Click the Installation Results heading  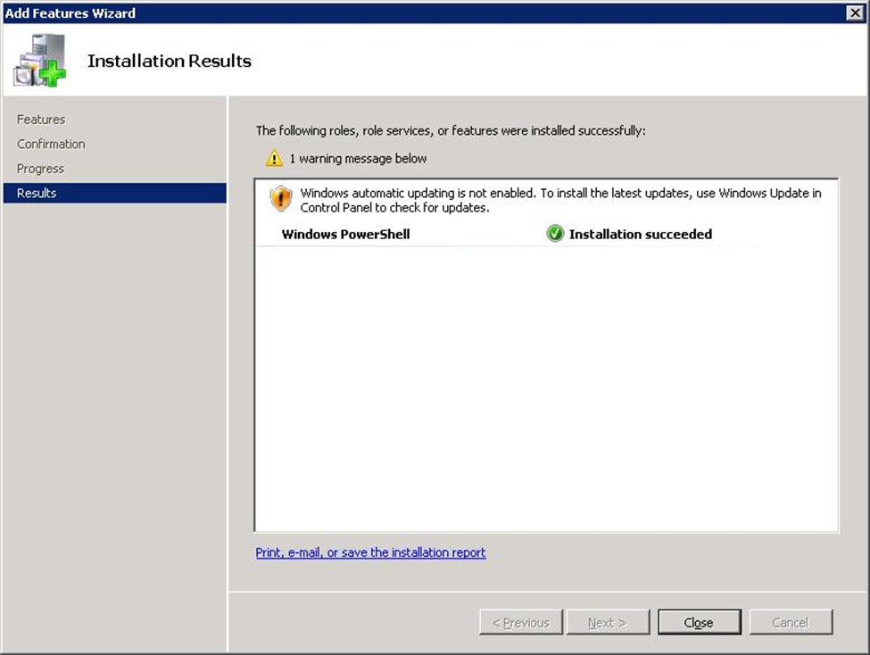(x=170, y=61)
